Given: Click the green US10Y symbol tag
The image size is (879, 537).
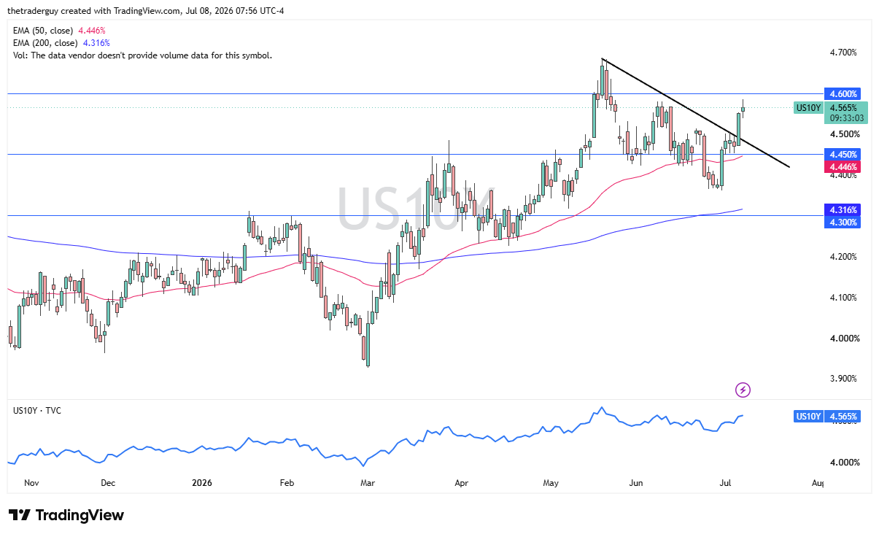Looking at the screenshot, I should click(808, 108).
